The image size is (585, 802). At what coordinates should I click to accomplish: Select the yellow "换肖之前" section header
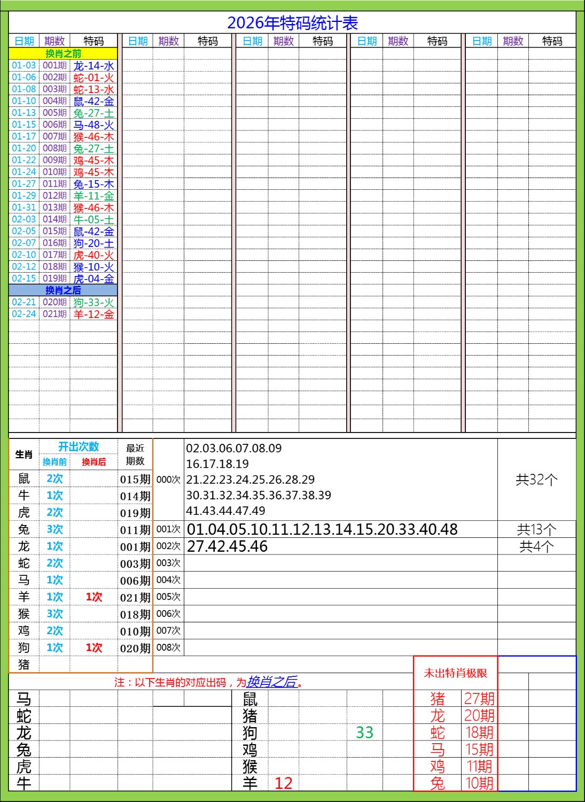pyautogui.click(x=63, y=53)
